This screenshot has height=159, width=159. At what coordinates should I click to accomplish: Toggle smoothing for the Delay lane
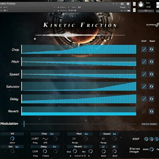point(144,99)
